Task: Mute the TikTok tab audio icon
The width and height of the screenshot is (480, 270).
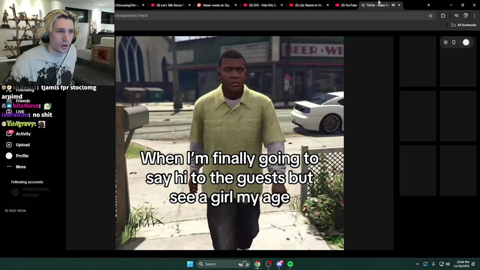Action: [393, 5]
